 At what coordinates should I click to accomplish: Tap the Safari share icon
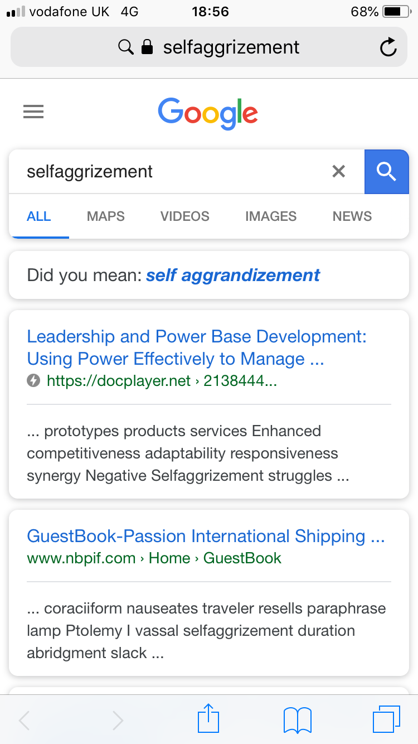tap(208, 718)
